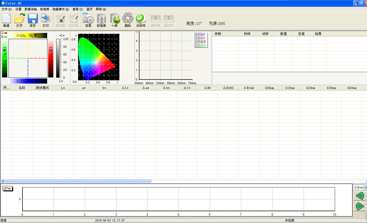Click the 设标样 set standard icon
This screenshot has width=367, height=223.
(x=141, y=20)
